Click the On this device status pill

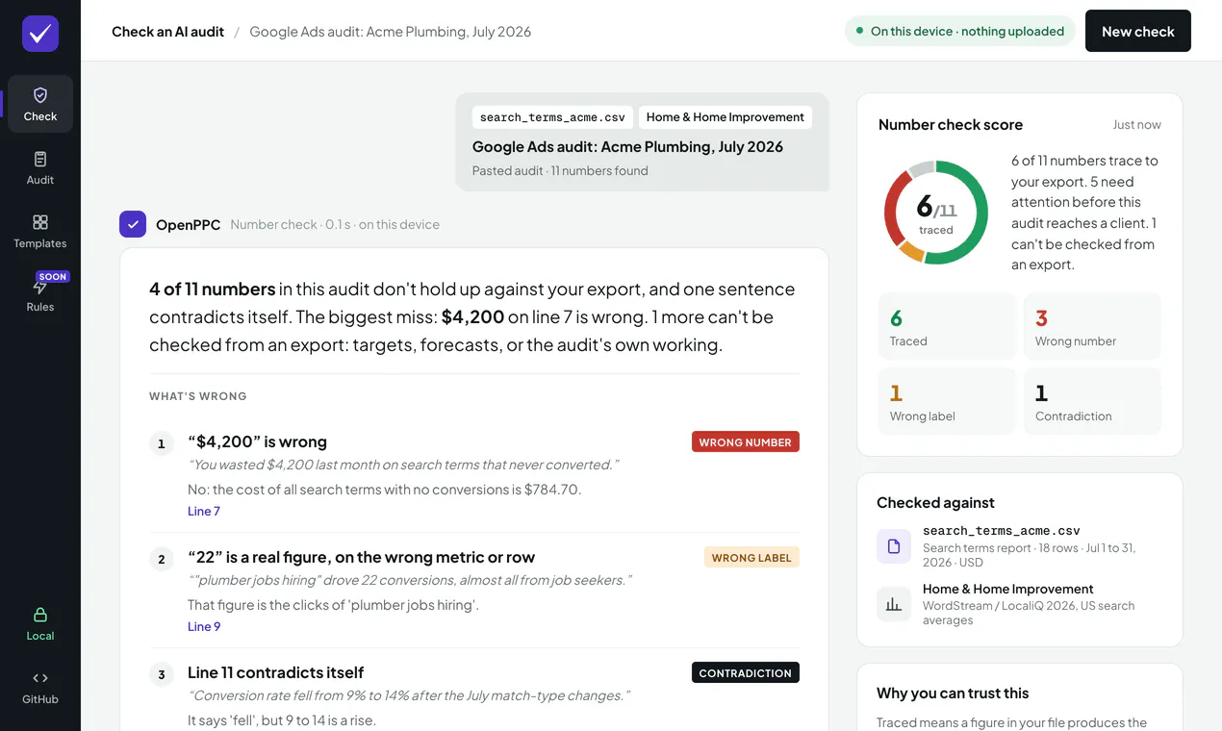point(959,31)
